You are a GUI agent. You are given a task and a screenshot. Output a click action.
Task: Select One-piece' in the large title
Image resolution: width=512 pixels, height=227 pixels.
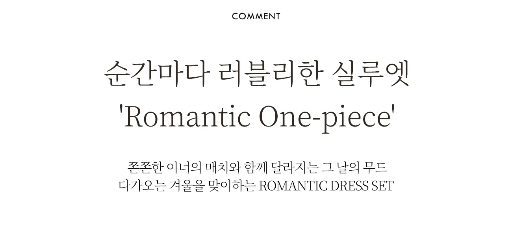tap(326, 118)
